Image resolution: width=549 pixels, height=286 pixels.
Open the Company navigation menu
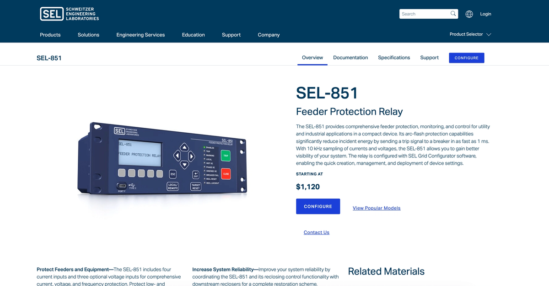coord(269,35)
